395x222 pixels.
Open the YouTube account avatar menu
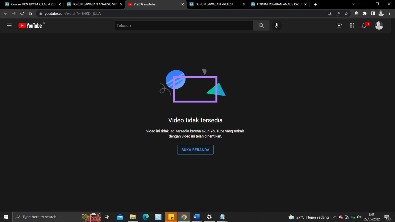(379, 26)
